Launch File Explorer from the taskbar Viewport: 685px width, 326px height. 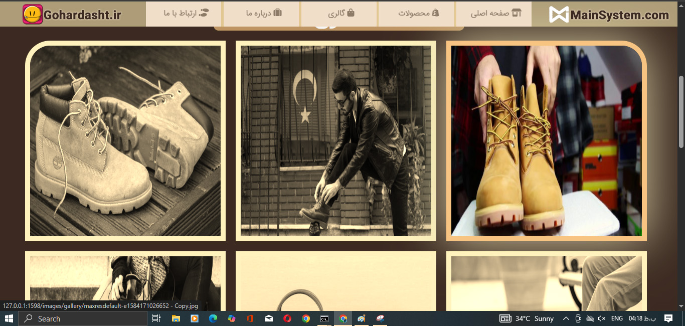[x=176, y=318]
